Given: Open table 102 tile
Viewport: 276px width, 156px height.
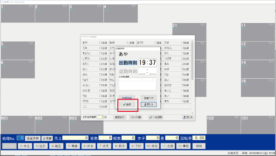Looking at the screenshot, I should (x=223, y=125).
